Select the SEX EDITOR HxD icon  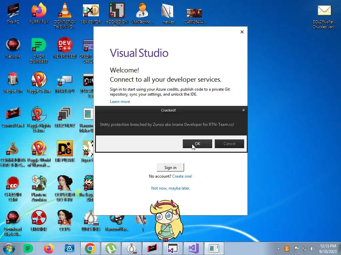click(x=91, y=13)
